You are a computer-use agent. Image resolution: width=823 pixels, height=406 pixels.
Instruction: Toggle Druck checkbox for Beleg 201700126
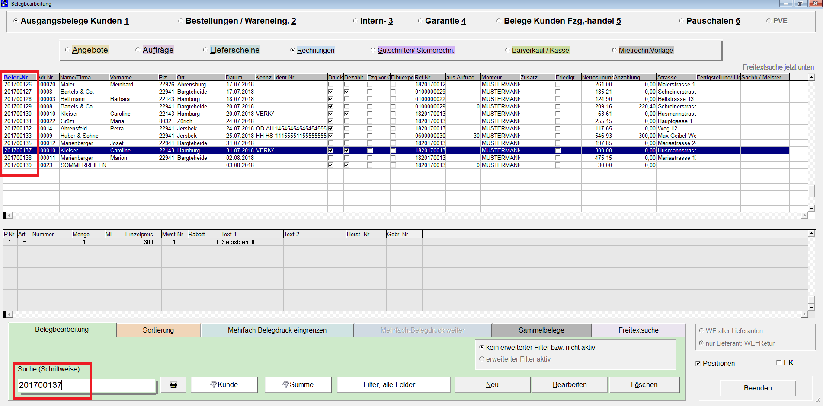coord(330,84)
